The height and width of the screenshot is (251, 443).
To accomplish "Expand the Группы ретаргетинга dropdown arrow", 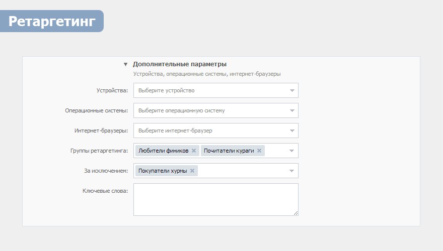I will pos(291,151).
